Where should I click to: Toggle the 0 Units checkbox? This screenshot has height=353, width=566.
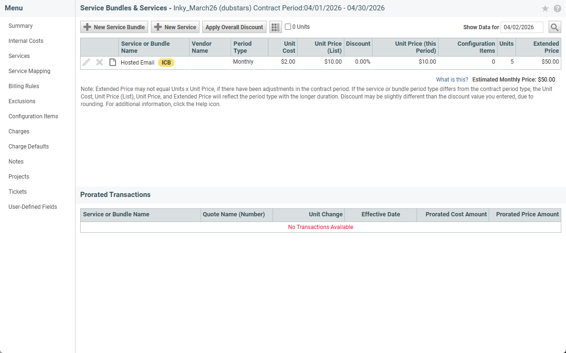click(288, 27)
